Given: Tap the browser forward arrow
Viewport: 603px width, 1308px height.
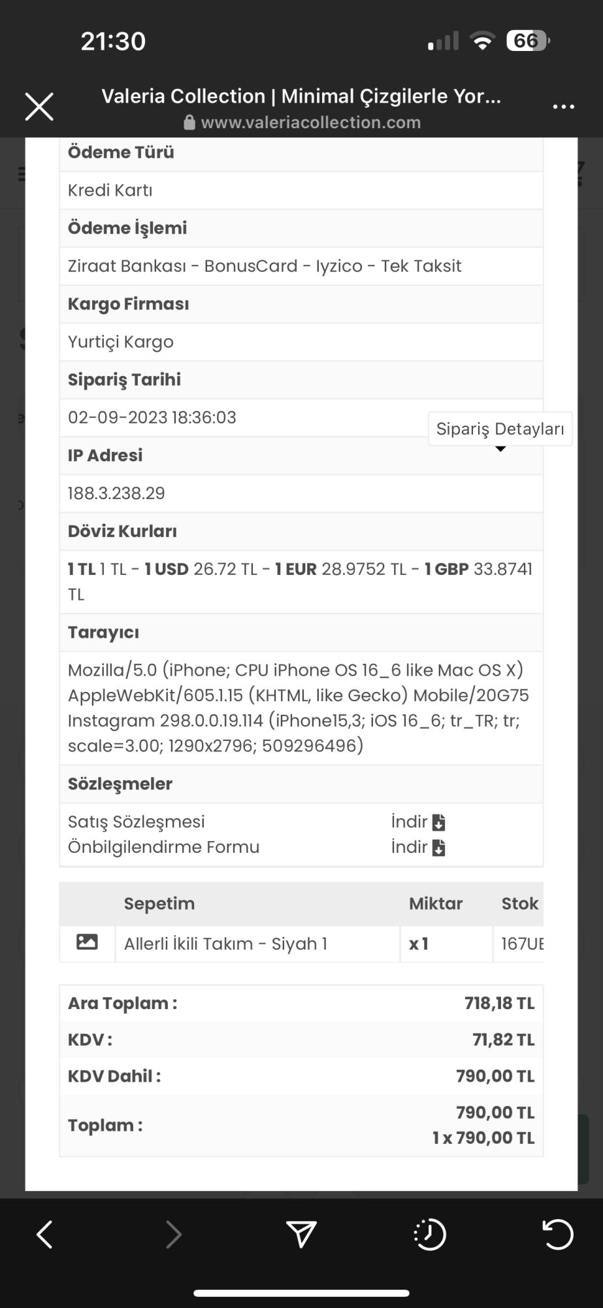Looking at the screenshot, I should tap(173, 1235).
